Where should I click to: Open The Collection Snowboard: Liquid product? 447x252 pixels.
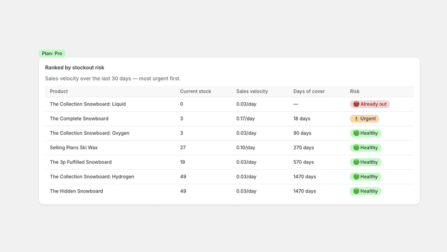tap(88, 104)
